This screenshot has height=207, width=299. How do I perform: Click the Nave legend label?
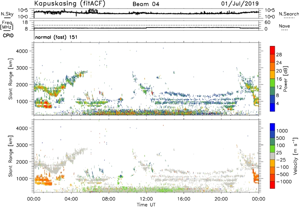point(284,26)
